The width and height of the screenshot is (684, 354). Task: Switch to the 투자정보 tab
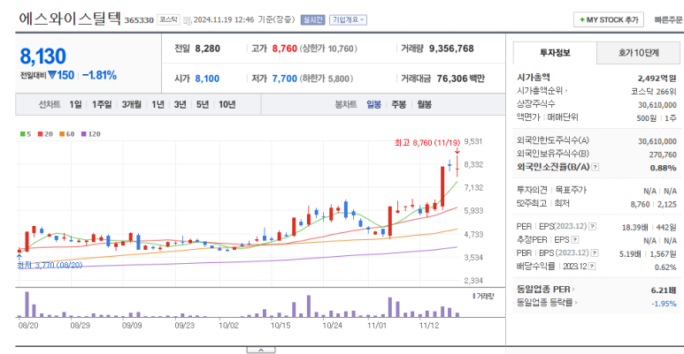(555, 53)
